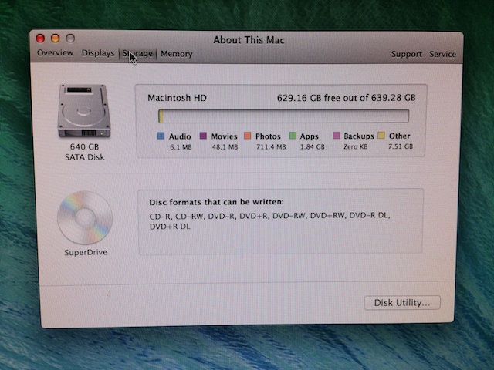The width and height of the screenshot is (494, 370).
Task: Click the orange Photos legend swatch
Action: pyautogui.click(x=248, y=136)
